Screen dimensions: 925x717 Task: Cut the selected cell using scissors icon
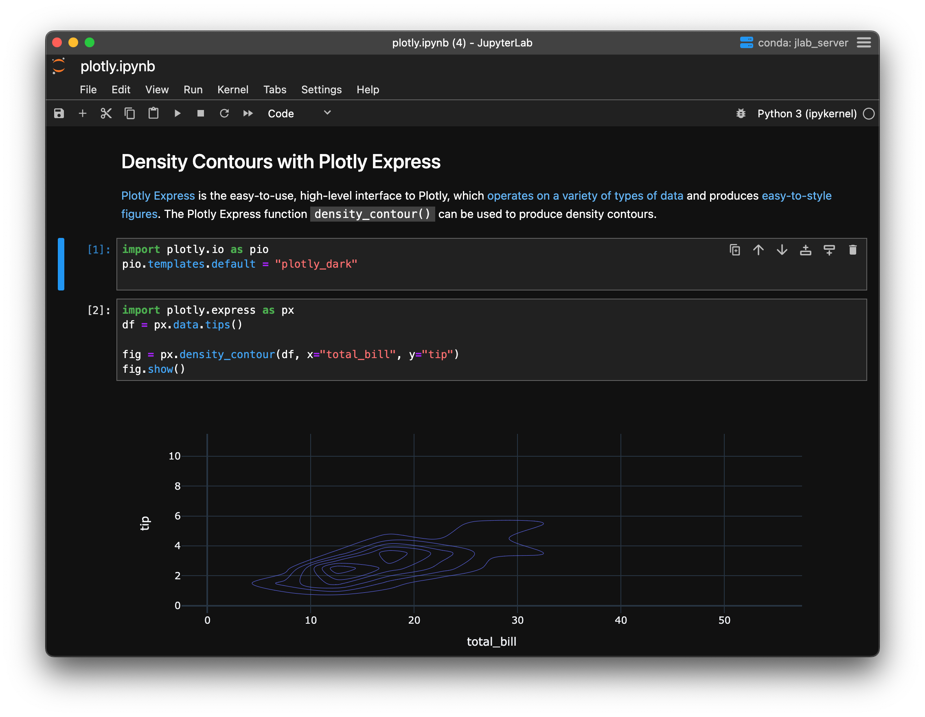click(106, 114)
